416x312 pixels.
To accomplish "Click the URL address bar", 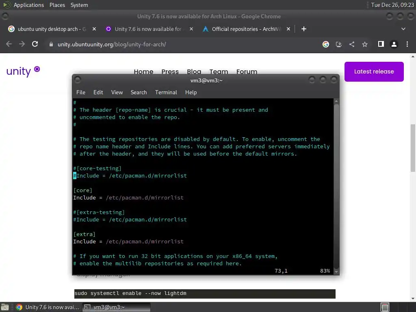I will (183, 44).
